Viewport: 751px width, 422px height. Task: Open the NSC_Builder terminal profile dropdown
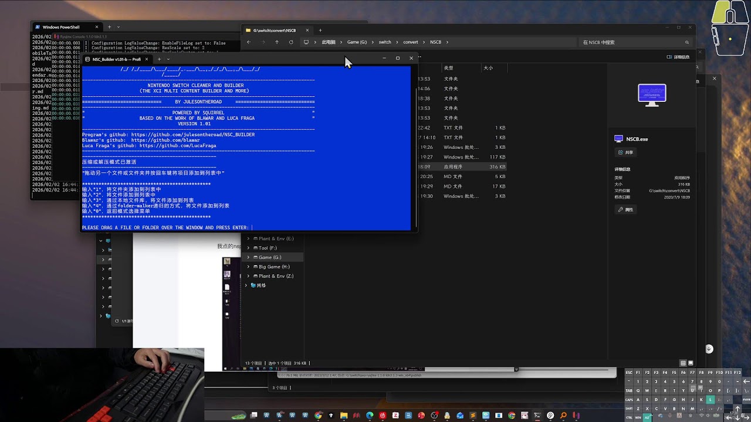168,59
